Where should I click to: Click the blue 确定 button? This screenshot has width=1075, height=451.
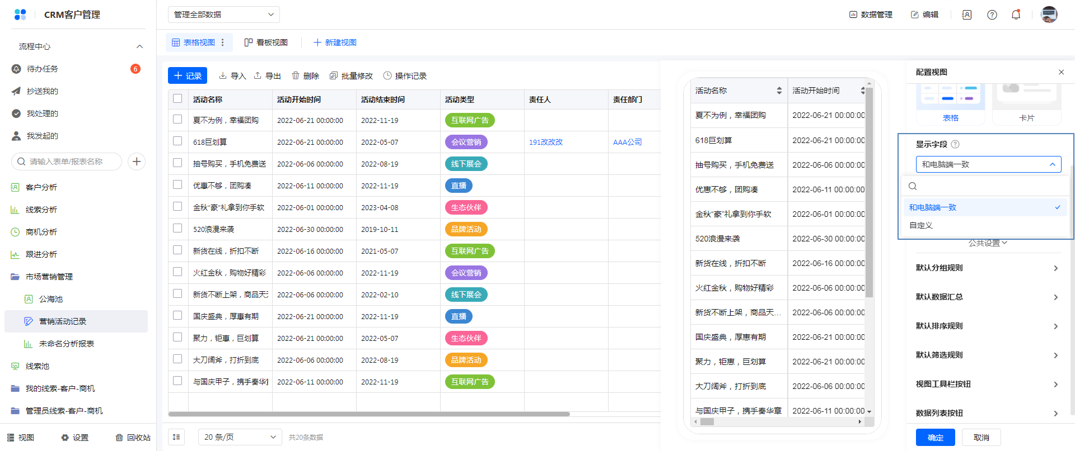[x=935, y=438]
